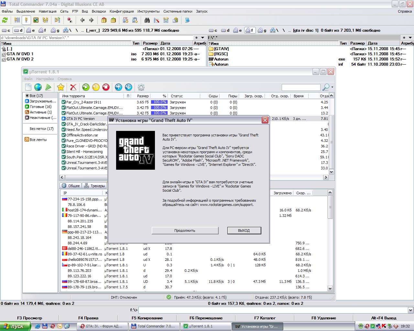Open µTorrent settings gear icon
The image size is (414, 331).
coord(141,87)
